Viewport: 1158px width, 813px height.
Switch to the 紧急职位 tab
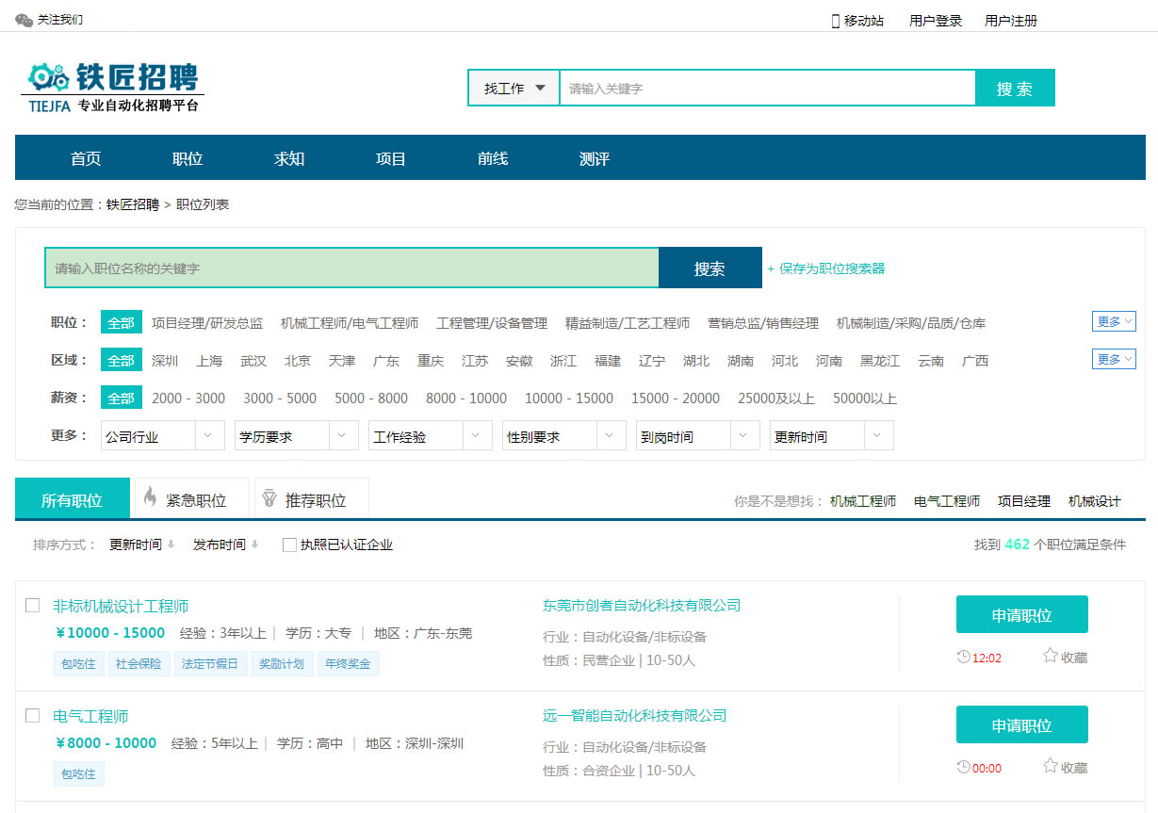192,498
